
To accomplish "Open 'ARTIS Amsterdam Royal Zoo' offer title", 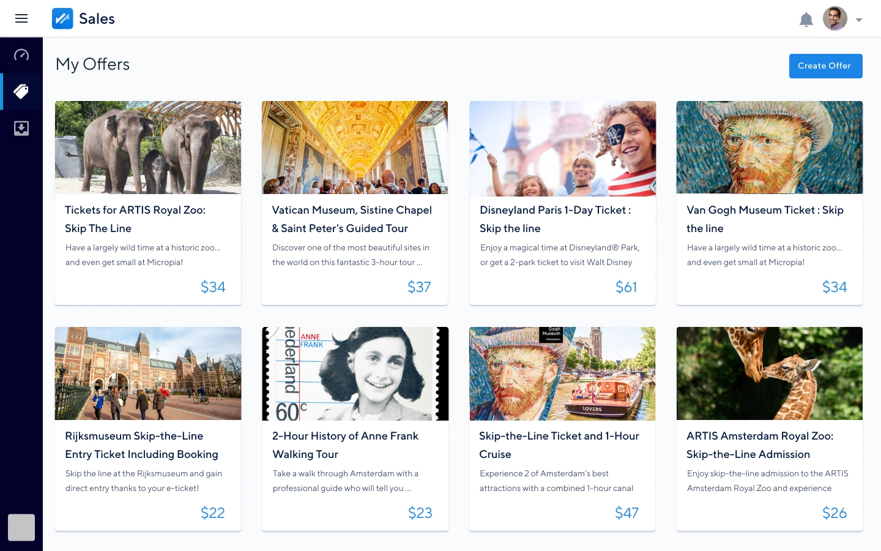I will click(x=760, y=445).
